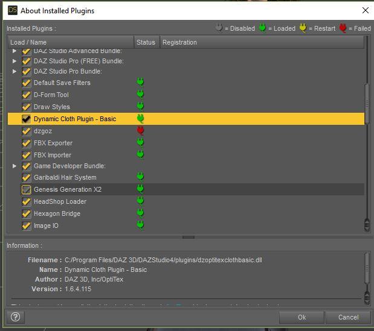Toggle Garibaldi Hair System checkbox

26,177
